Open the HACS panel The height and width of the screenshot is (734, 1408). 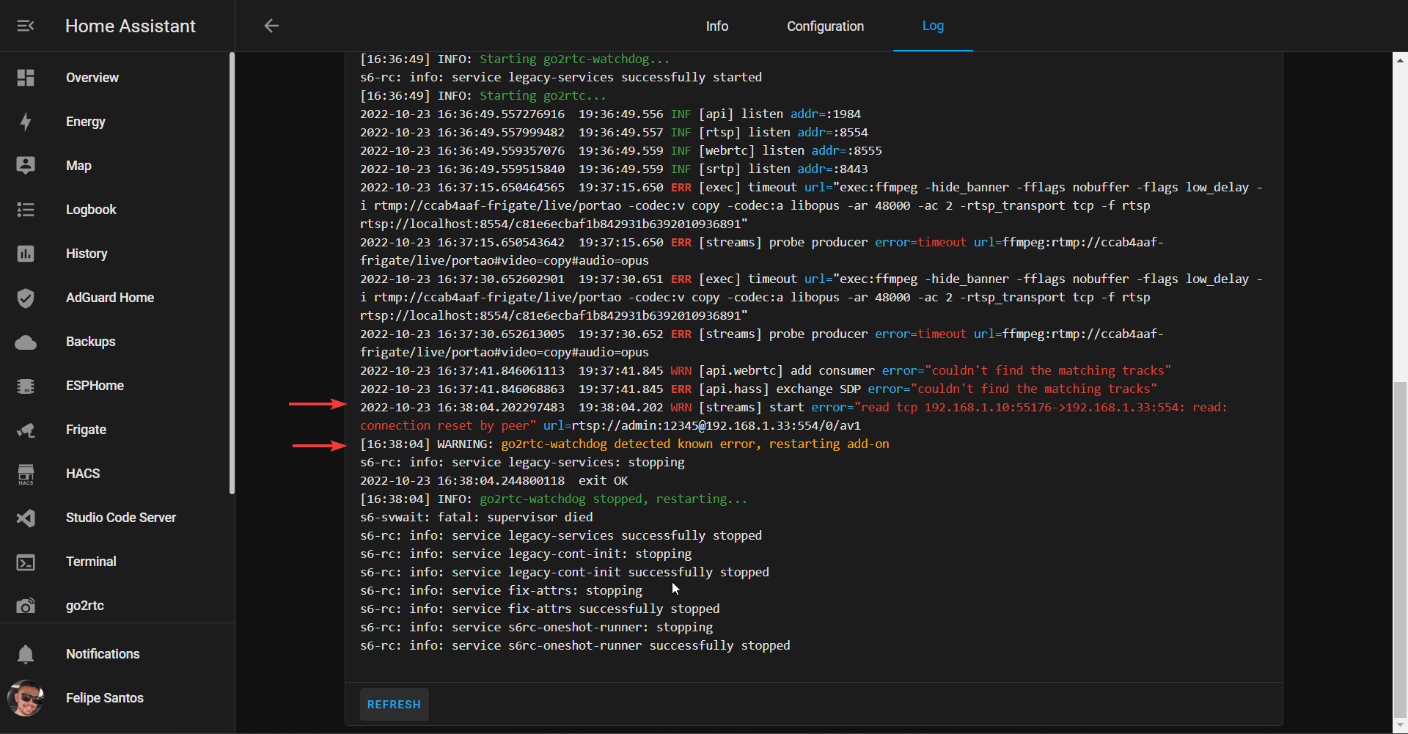pyautogui.click(x=83, y=474)
